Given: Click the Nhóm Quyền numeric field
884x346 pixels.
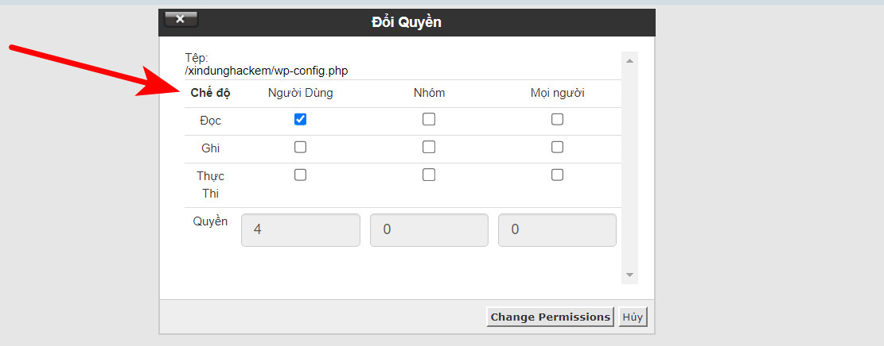Looking at the screenshot, I should pyautogui.click(x=429, y=229).
